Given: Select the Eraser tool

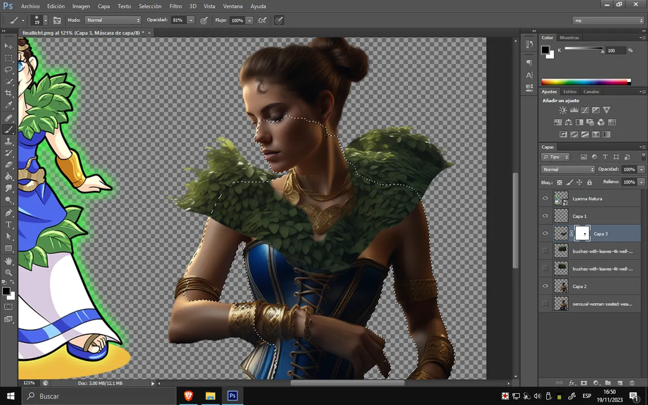Looking at the screenshot, I should (9, 165).
